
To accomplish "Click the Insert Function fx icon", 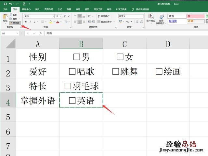I will coord(40,33).
